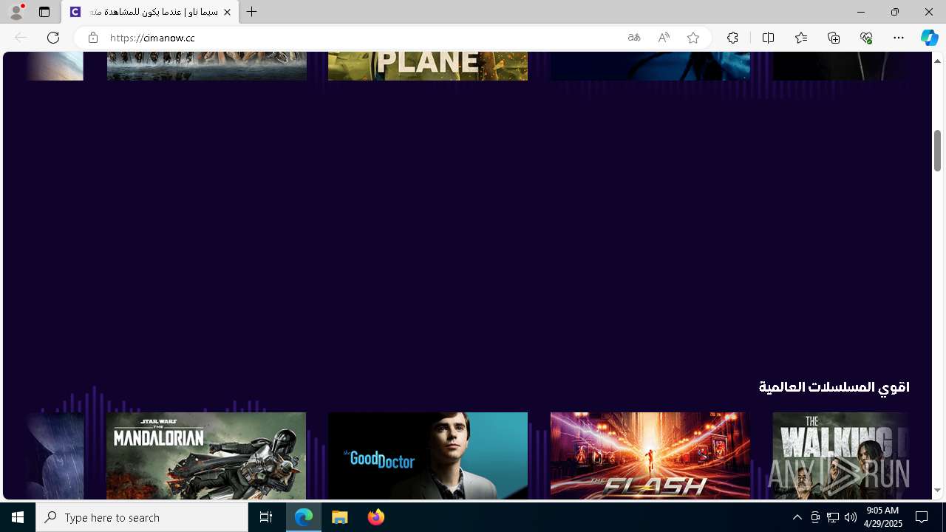Open File Explorer from the taskbar
Image resolution: width=946 pixels, height=532 pixels.
[340, 517]
